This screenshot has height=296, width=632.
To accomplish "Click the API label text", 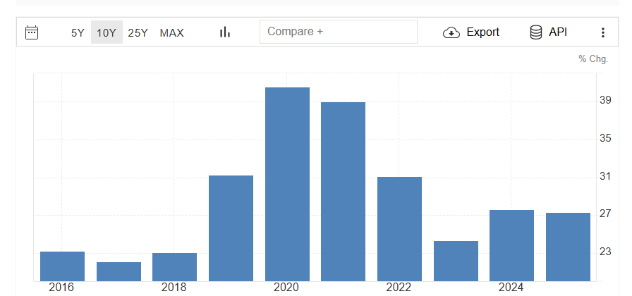I will [558, 32].
